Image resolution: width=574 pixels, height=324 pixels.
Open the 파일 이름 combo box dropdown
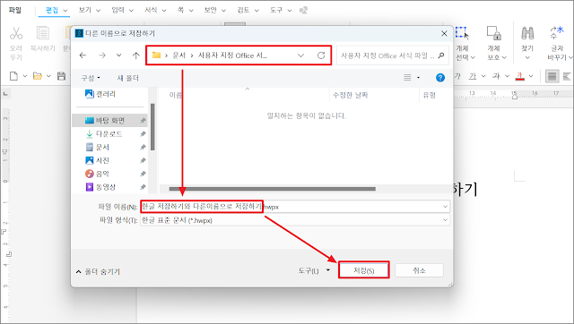coord(445,207)
